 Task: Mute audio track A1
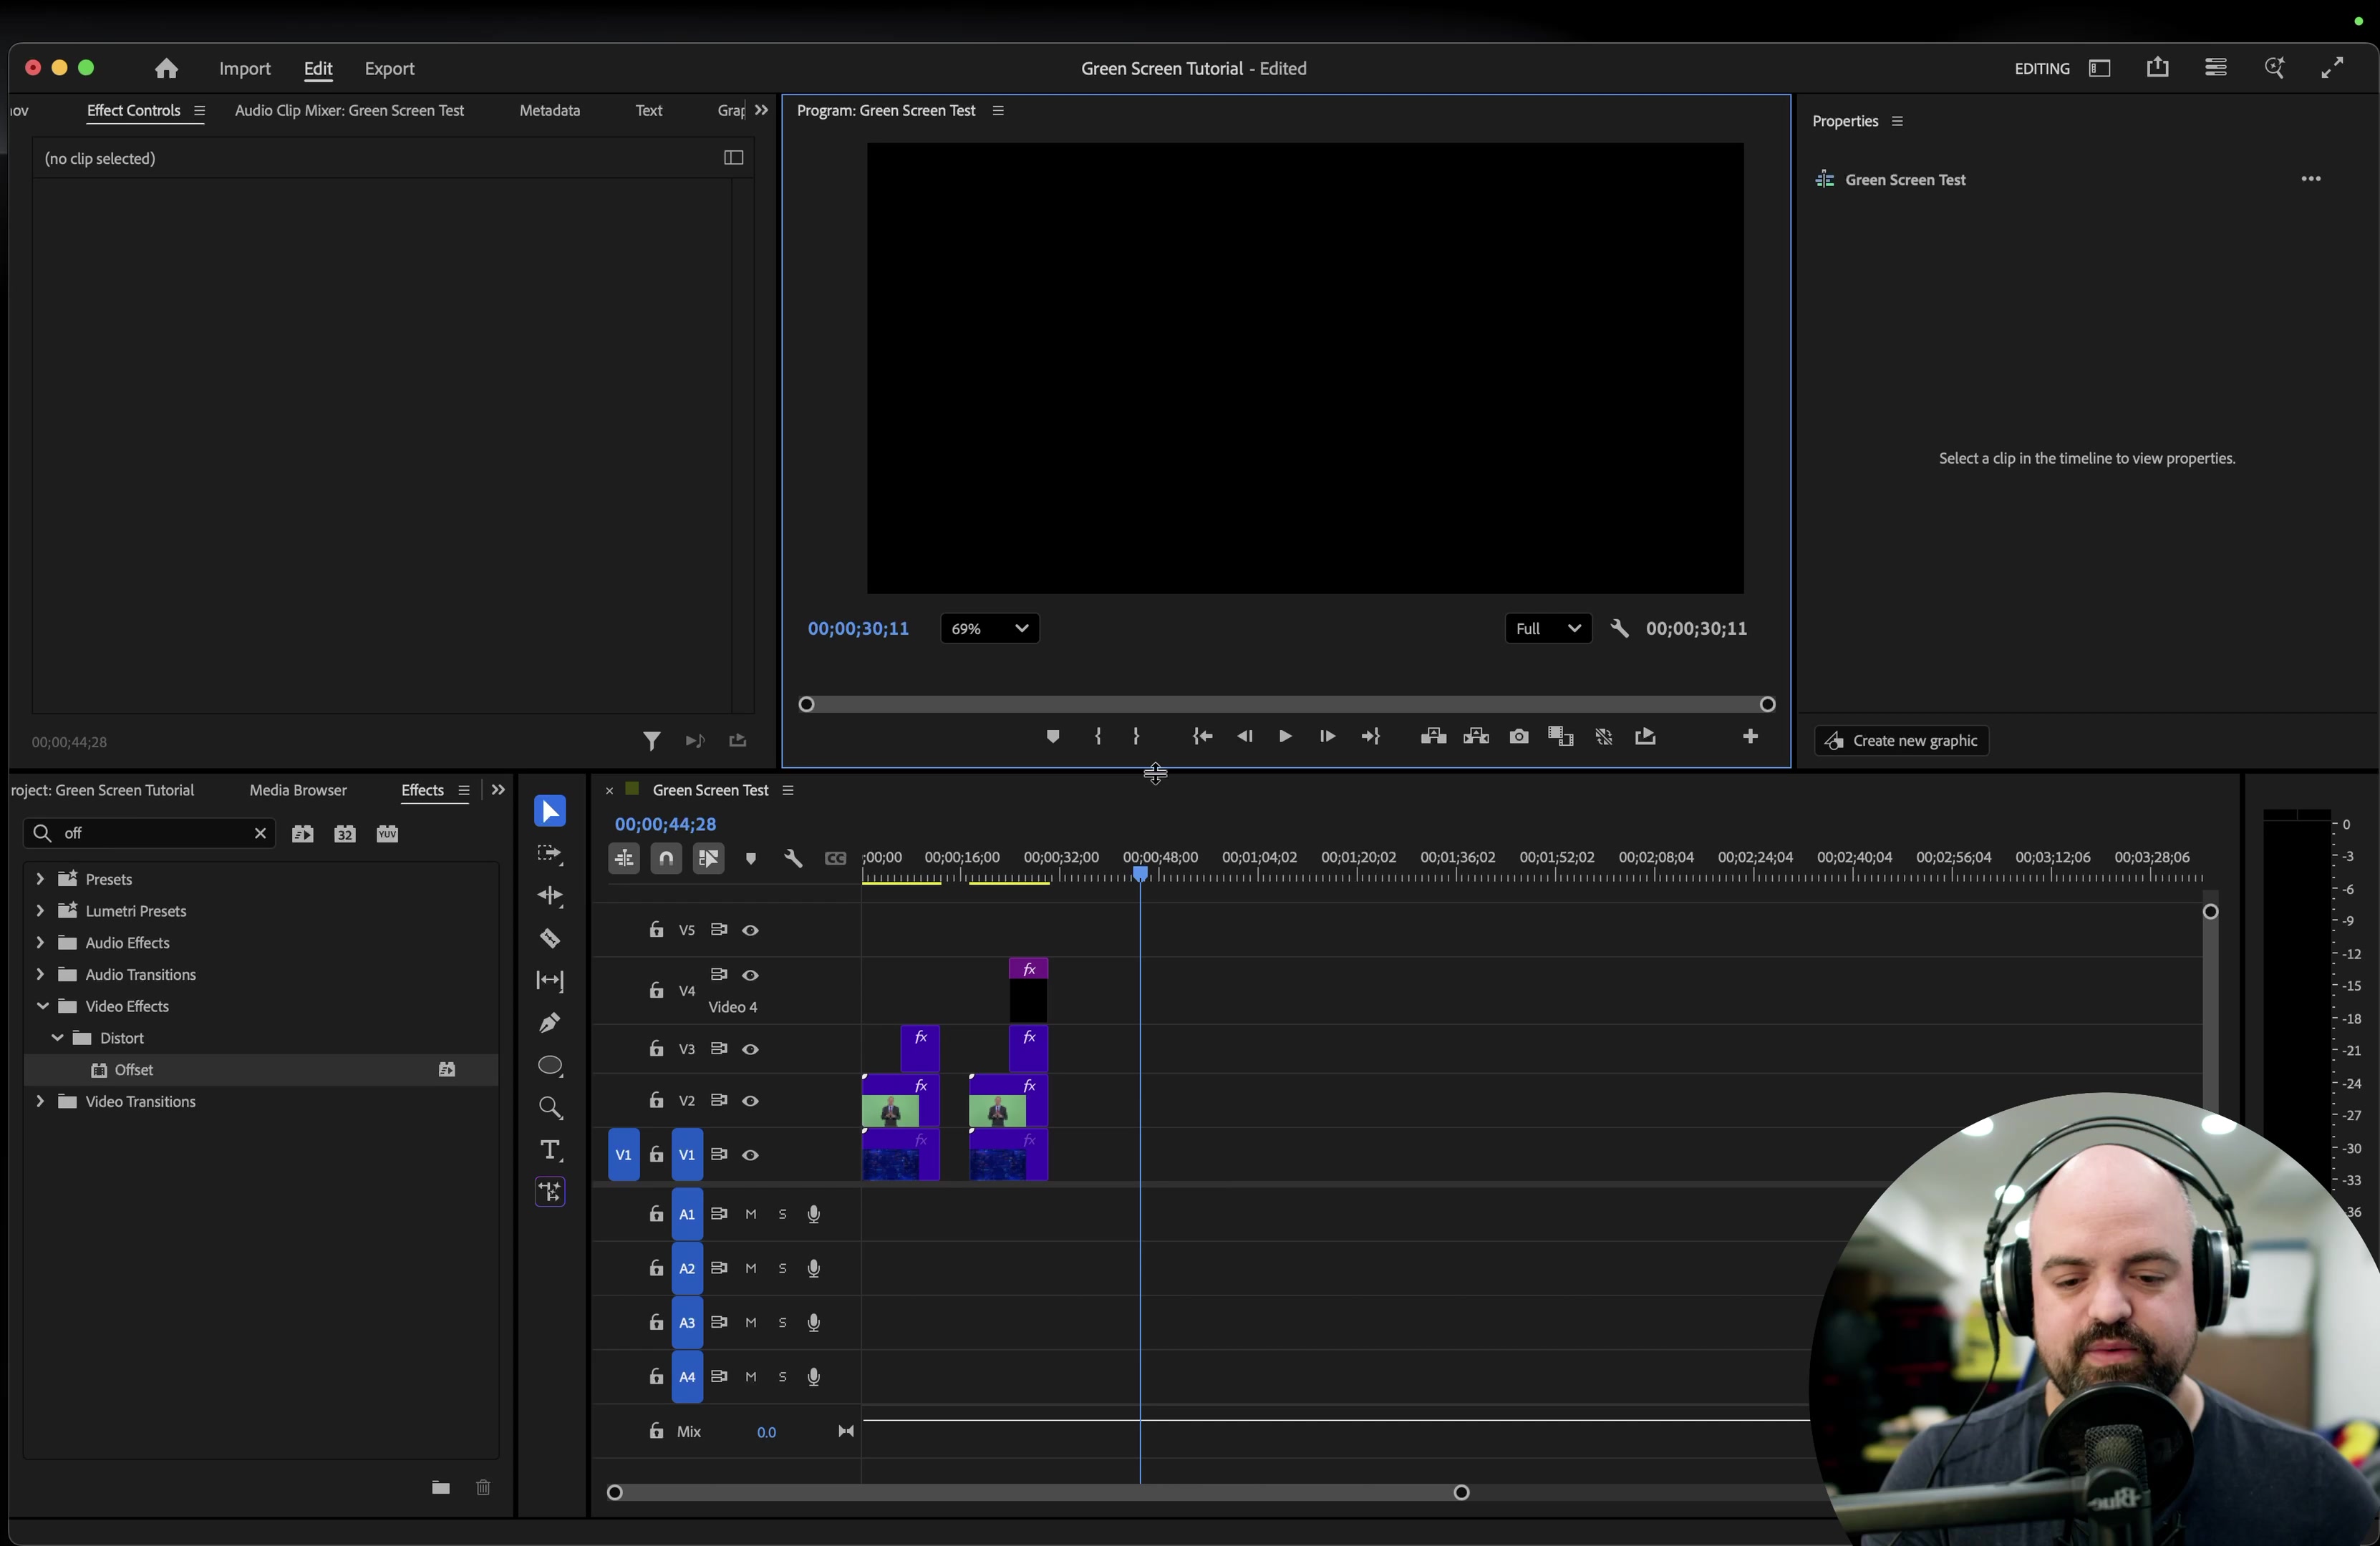click(751, 1214)
